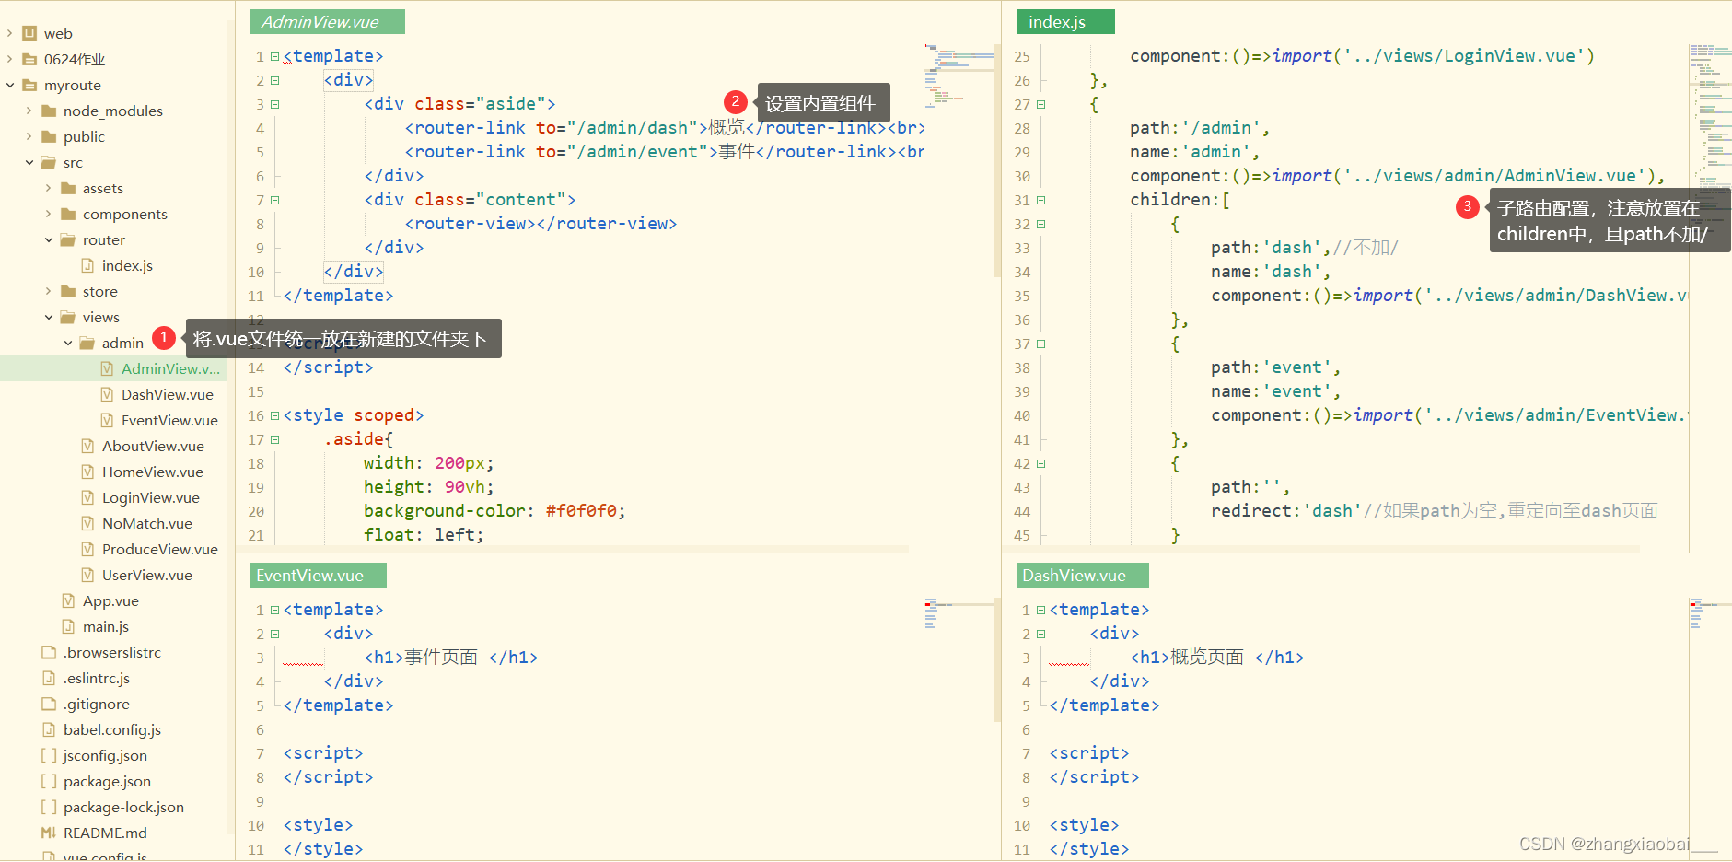
Task: Switch to the index.js editor tab
Action: 1065,22
